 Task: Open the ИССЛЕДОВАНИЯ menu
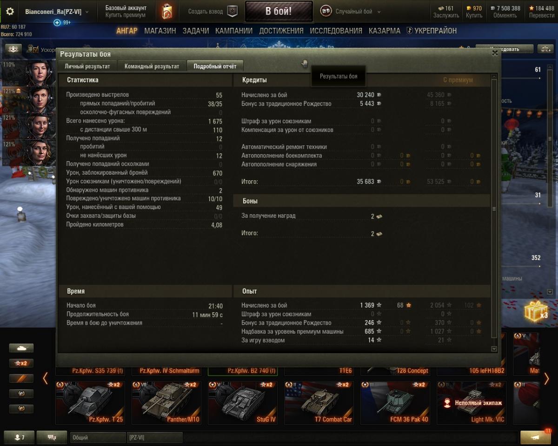pyautogui.click(x=336, y=31)
